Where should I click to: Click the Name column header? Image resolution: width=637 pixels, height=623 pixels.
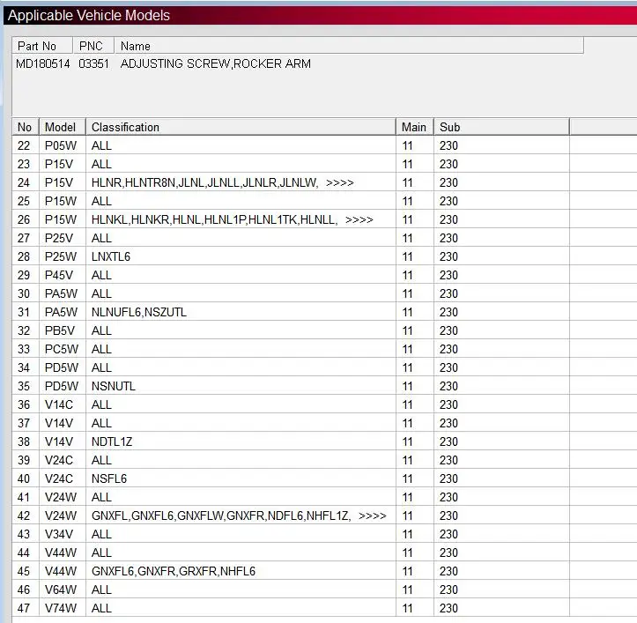(x=349, y=46)
